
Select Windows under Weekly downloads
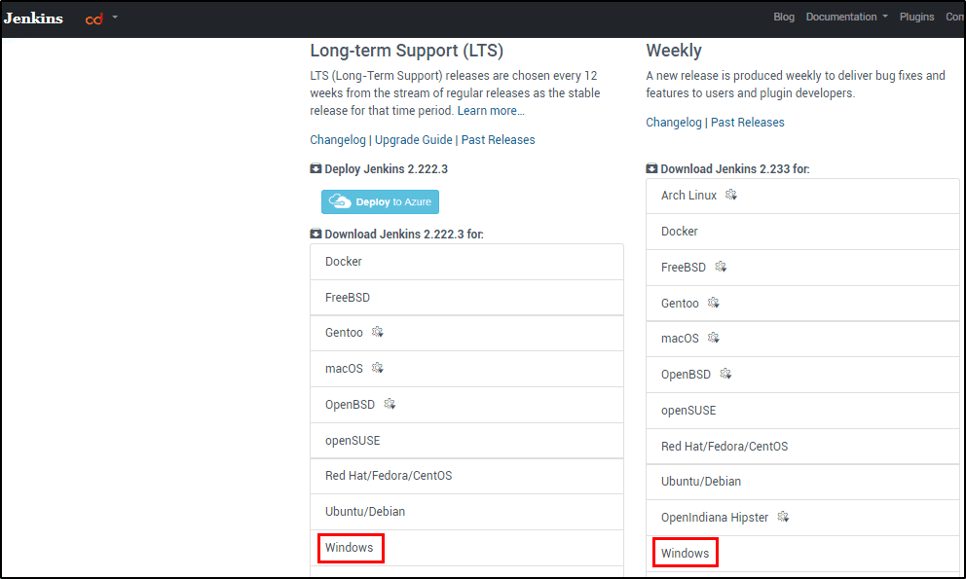(685, 553)
